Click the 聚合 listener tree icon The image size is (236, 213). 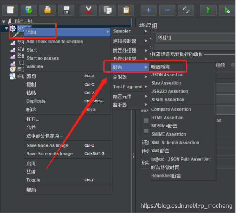click(13, 50)
